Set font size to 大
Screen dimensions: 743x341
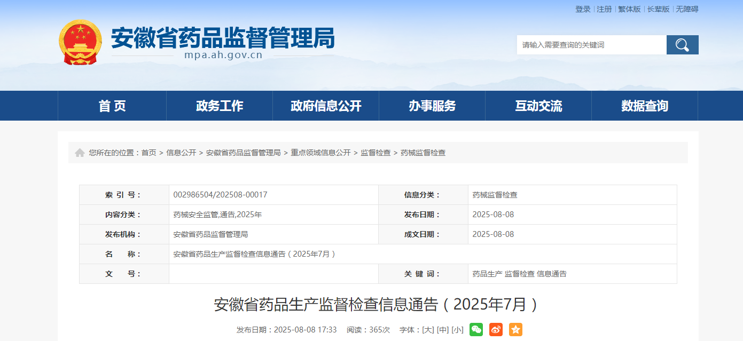428,330
